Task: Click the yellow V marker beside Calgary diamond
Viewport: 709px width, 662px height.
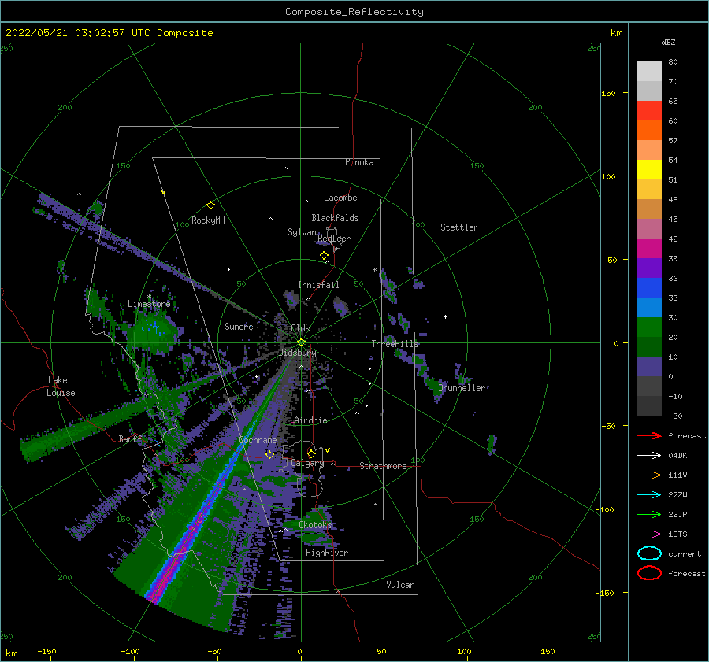Action: 327,450
